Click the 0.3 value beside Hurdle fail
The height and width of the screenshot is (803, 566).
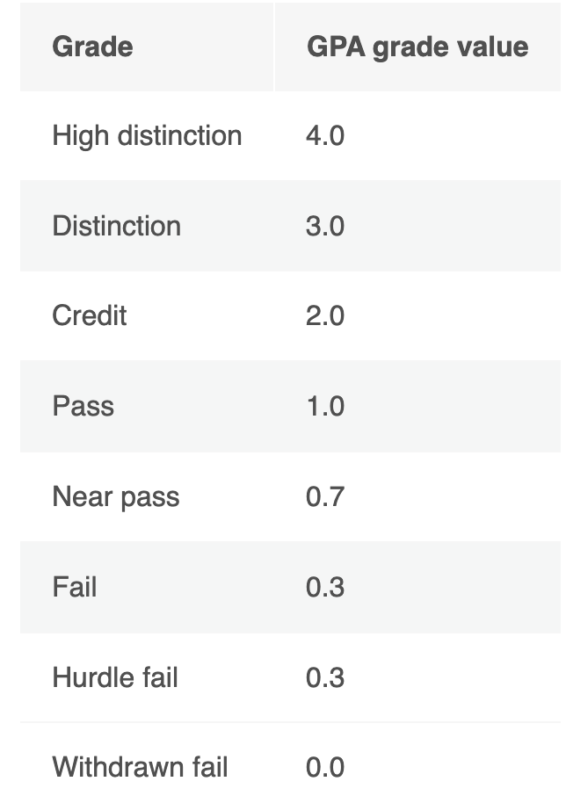point(325,678)
